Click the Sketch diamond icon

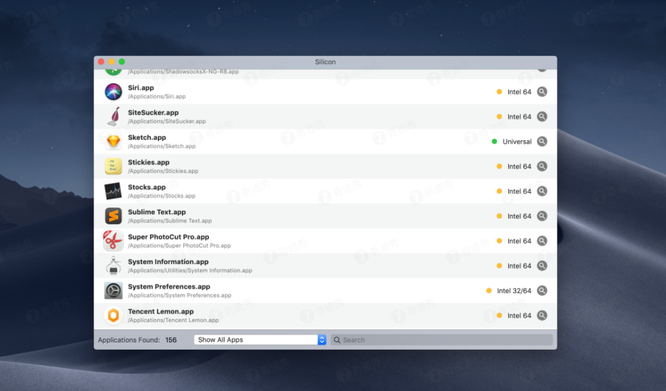coord(113,141)
